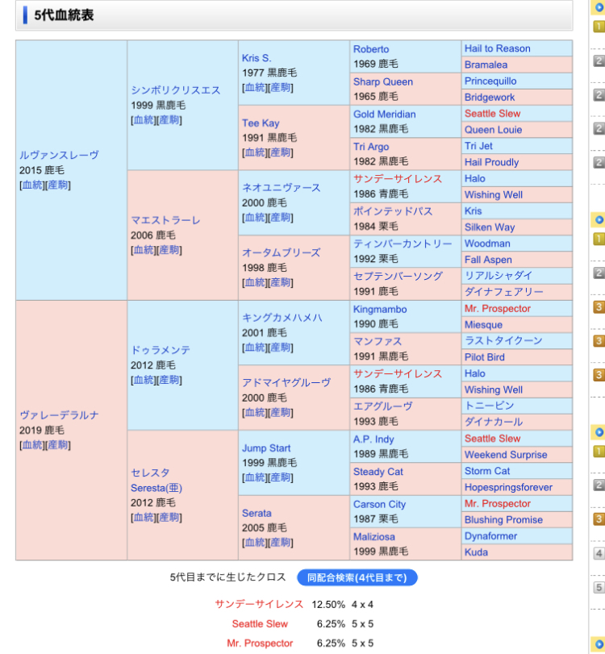Screen dimensions: 605x654
Task: Open the キングカメハメハ link
Action: (x=282, y=318)
